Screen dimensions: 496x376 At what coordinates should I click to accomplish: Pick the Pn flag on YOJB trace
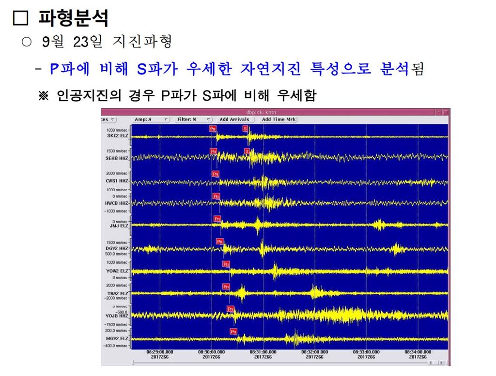(230, 309)
